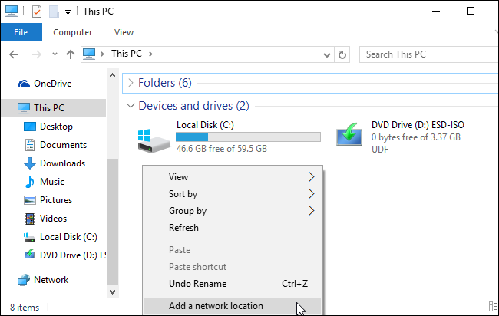Choose Add a network location

216,306
